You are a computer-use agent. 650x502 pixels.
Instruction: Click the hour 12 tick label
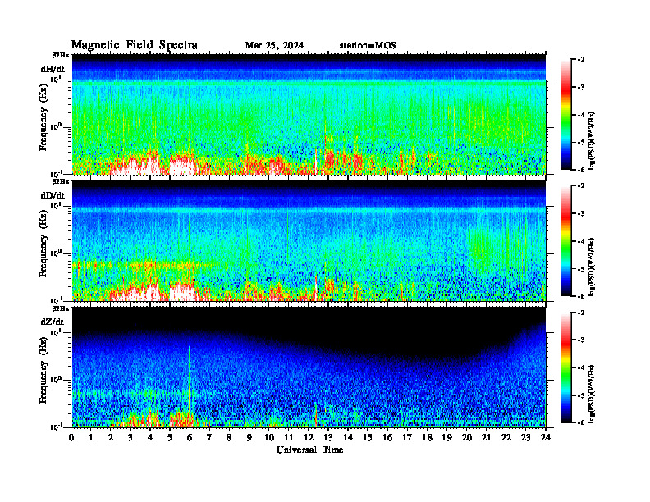click(x=309, y=437)
